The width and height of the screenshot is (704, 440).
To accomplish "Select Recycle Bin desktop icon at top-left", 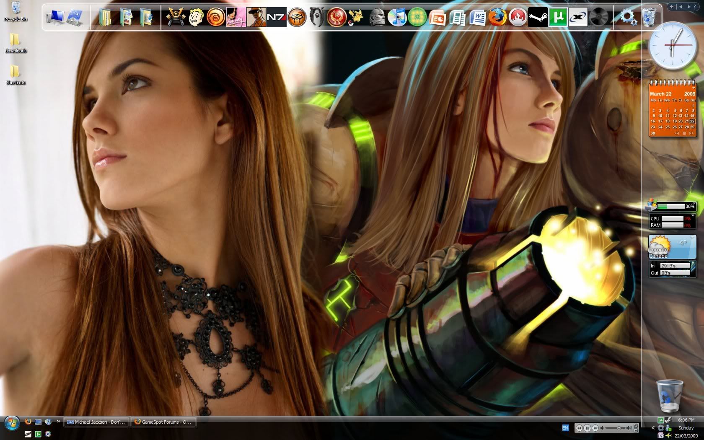I will (16, 11).
